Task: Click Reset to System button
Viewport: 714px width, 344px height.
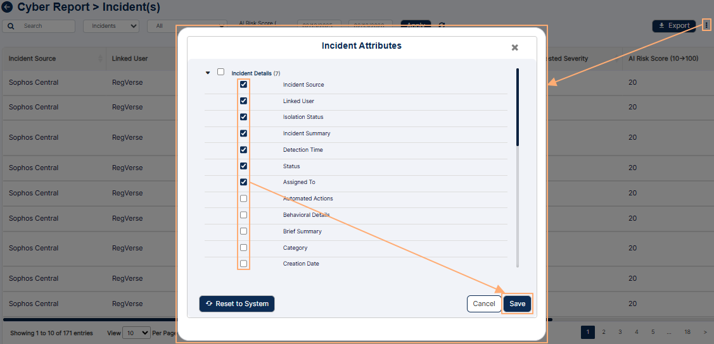Action: pyautogui.click(x=237, y=304)
